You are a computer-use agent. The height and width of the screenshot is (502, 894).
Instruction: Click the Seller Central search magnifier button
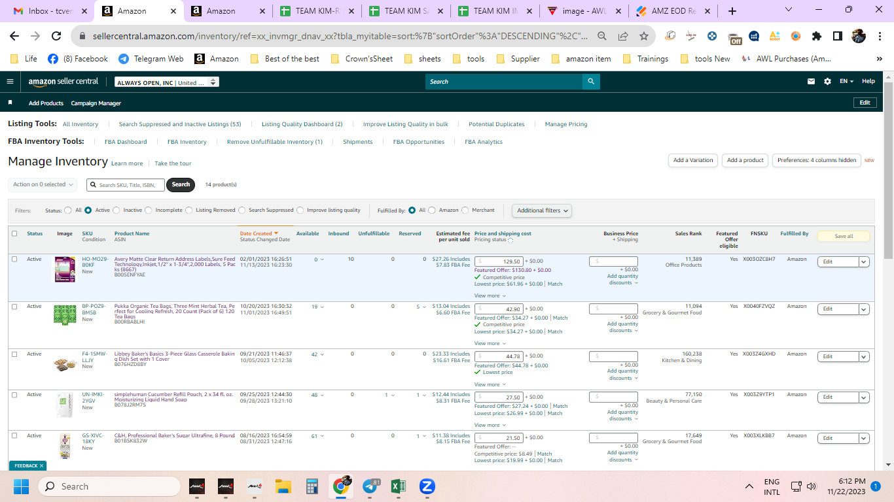coord(591,82)
